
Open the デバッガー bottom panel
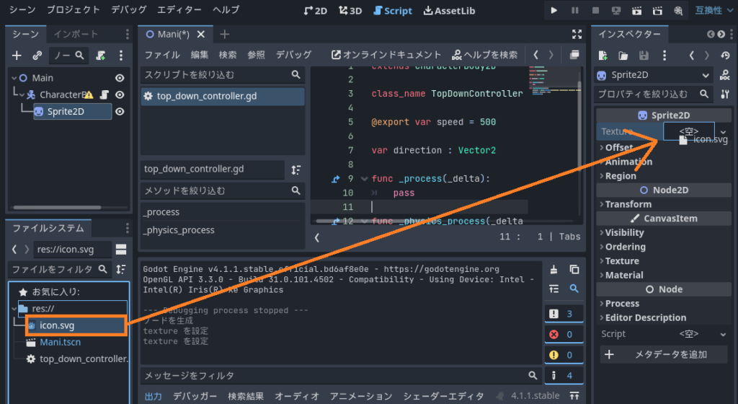click(x=195, y=396)
